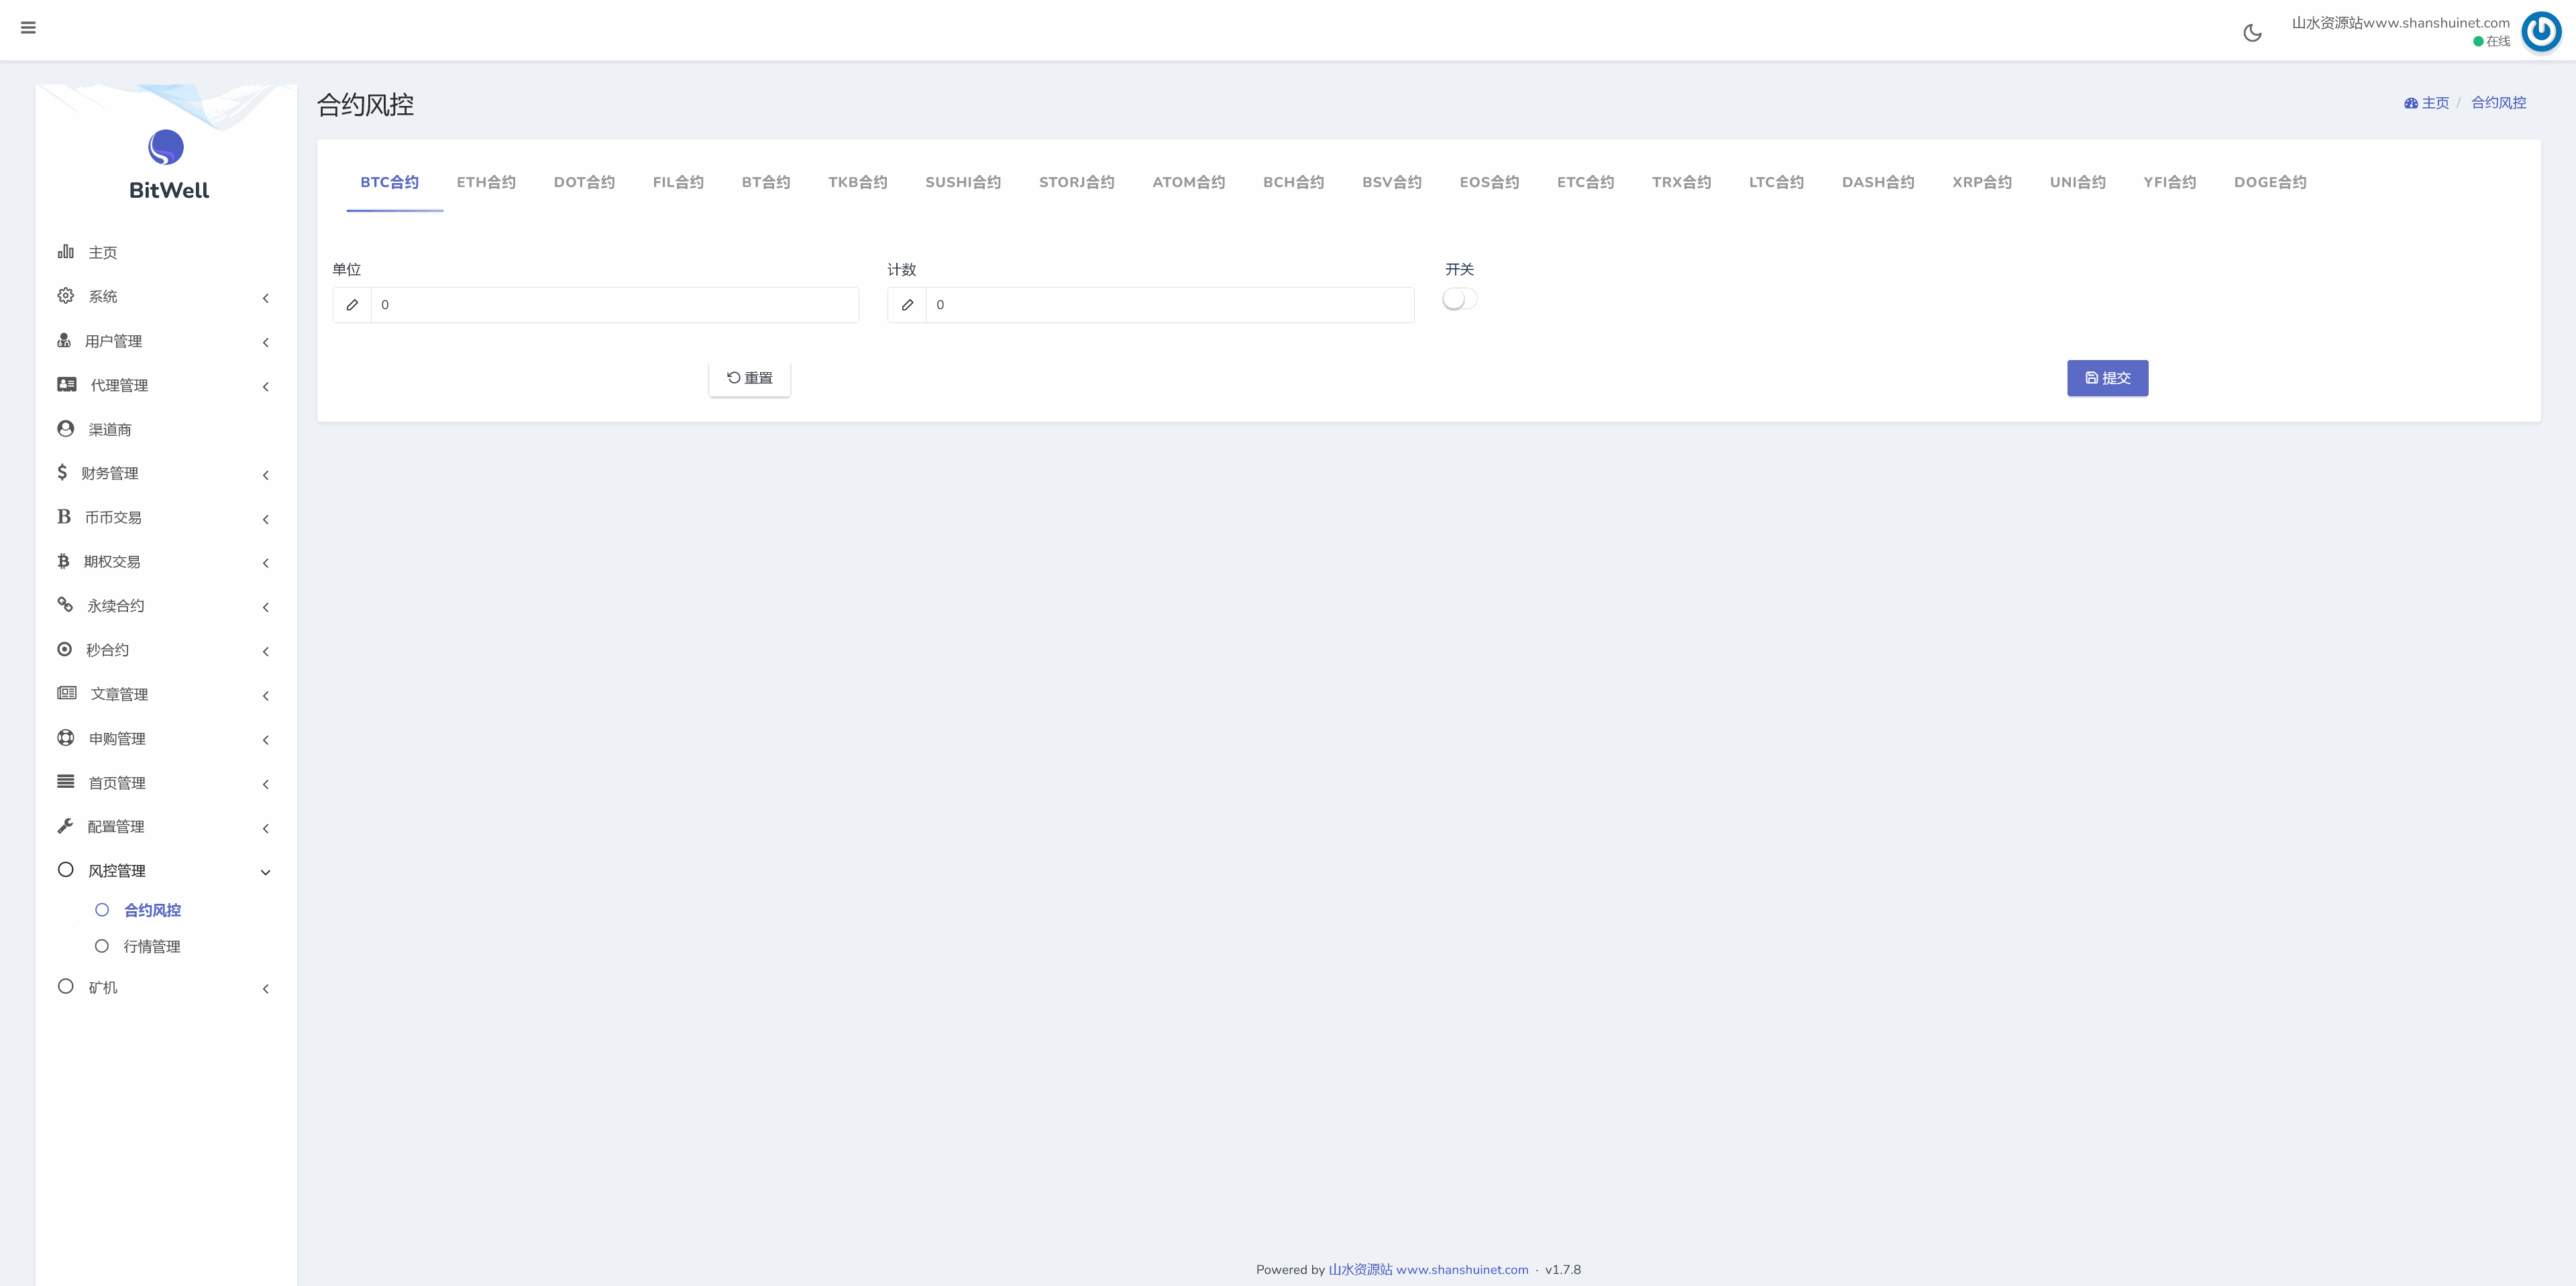Click the 提交 submit button
The image size is (2576, 1286).
(x=2107, y=377)
